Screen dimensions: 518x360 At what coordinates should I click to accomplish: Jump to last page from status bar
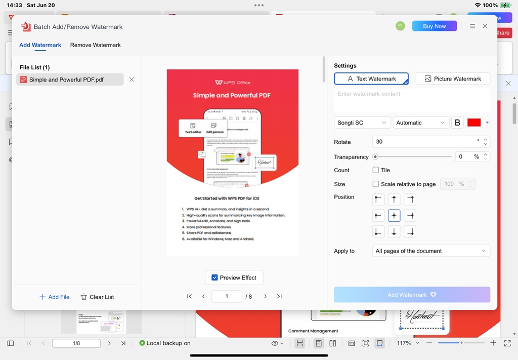123,343
